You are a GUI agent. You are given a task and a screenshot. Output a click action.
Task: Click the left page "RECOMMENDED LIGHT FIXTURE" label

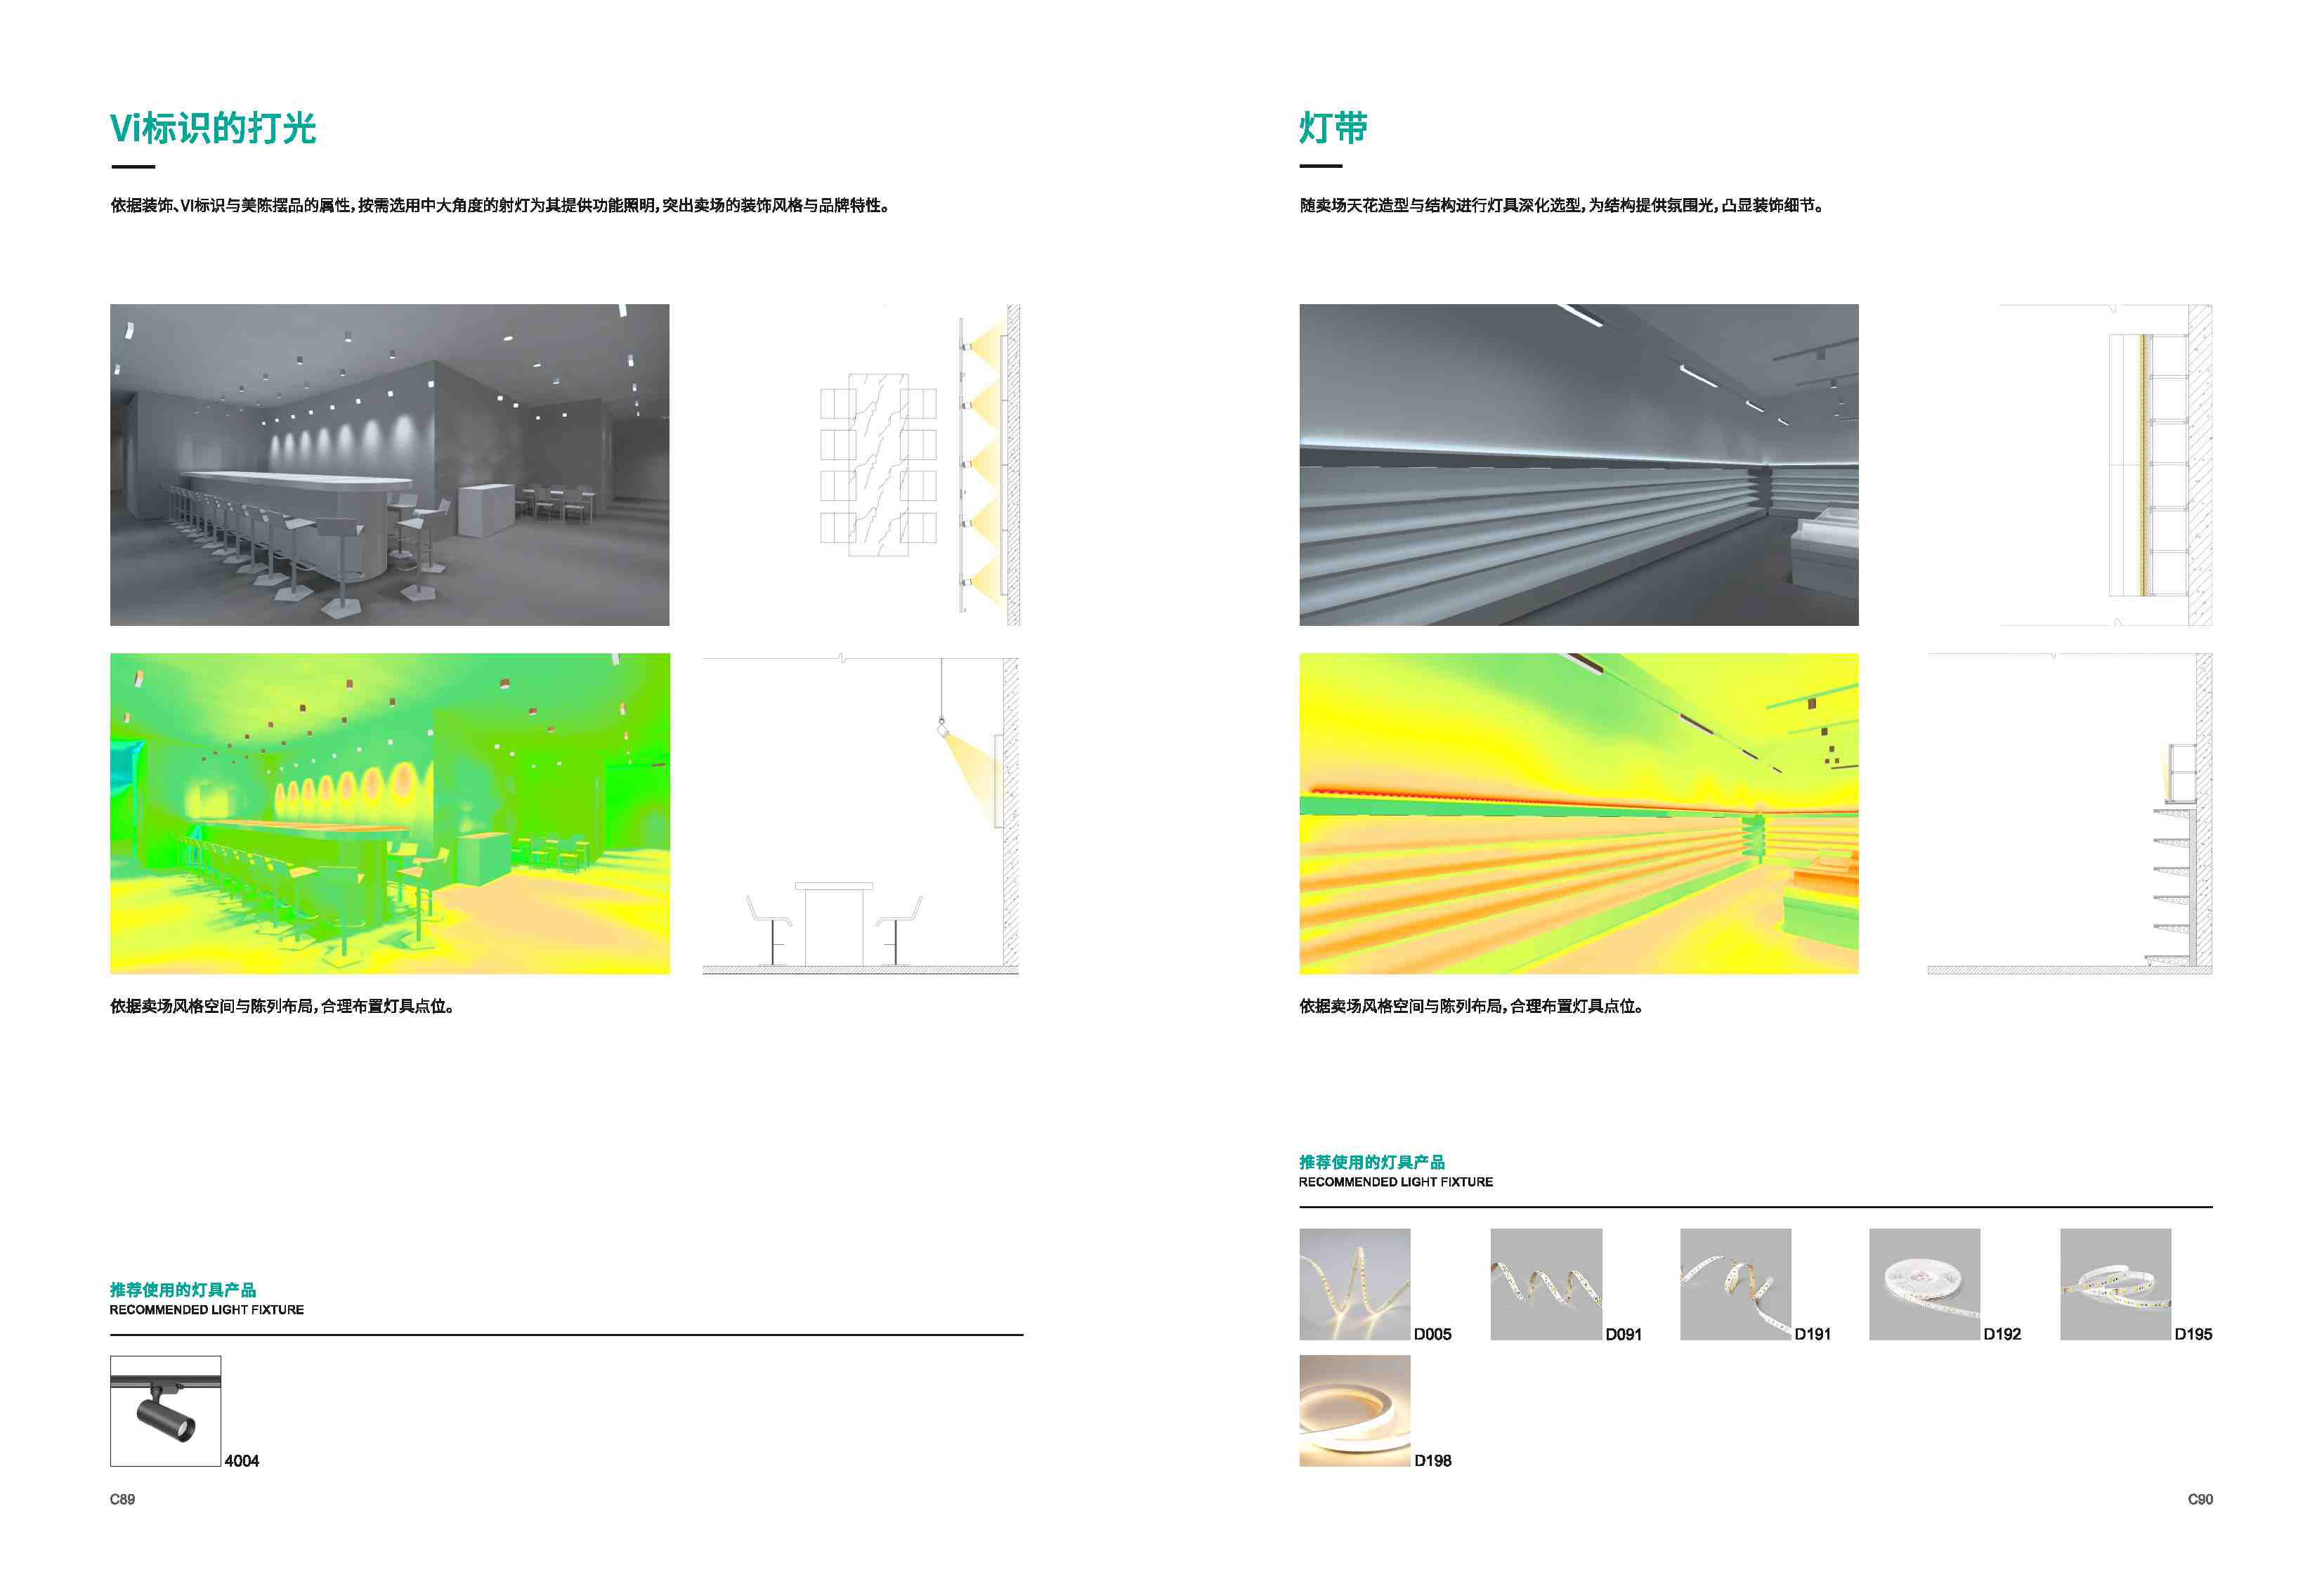[x=207, y=1310]
